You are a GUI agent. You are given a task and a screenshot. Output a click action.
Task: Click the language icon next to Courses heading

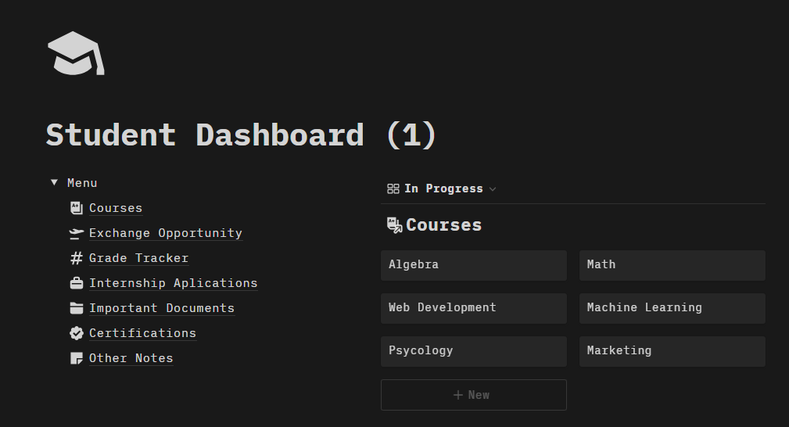click(x=394, y=225)
